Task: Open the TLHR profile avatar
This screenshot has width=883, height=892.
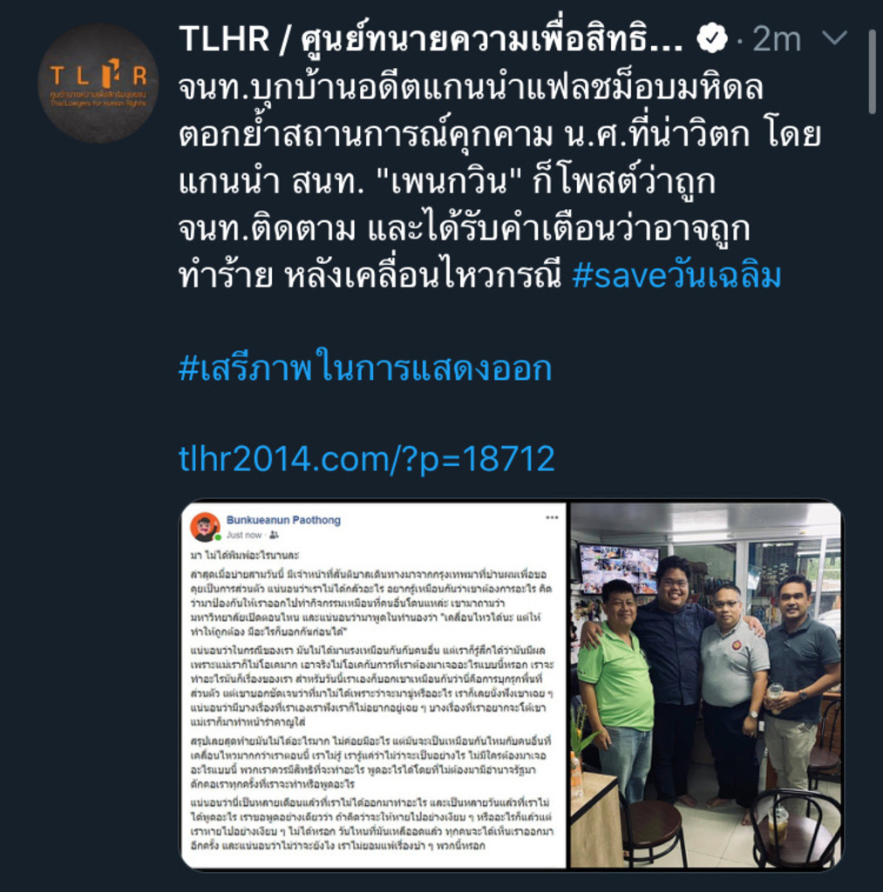Action: pyautogui.click(x=98, y=83)
